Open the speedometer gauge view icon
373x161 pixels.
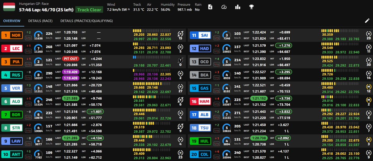coord(224,7)
